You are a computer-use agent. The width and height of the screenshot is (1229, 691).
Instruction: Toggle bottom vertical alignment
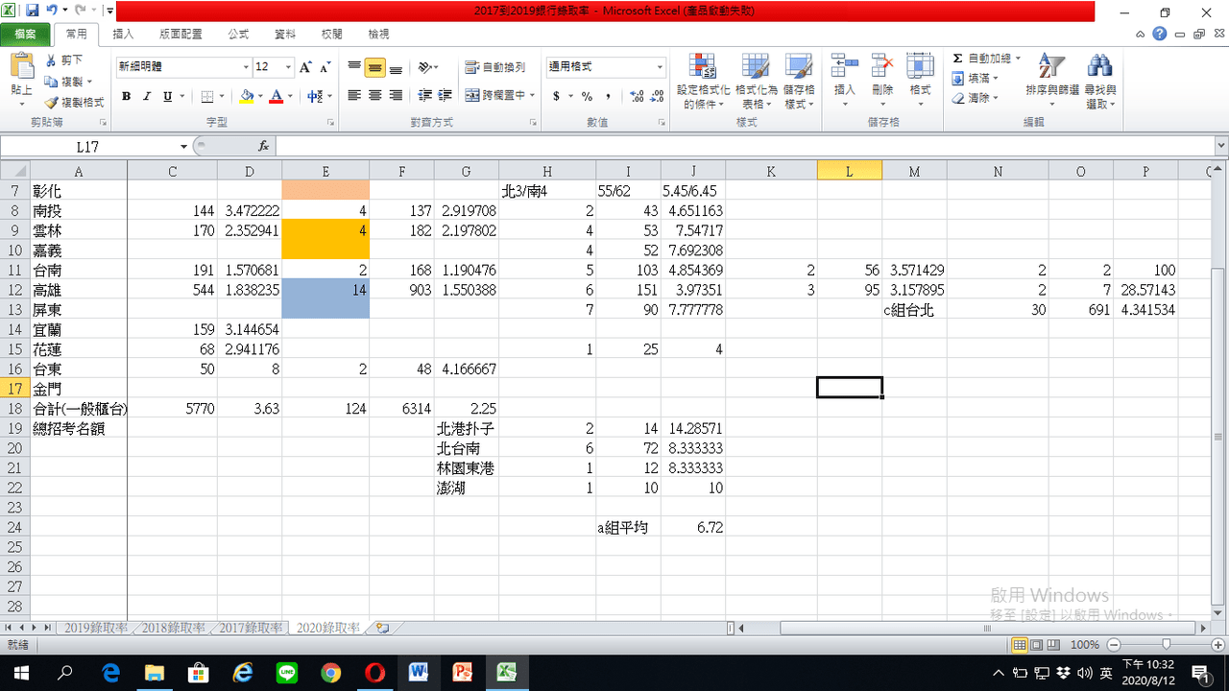click(396, 67)
